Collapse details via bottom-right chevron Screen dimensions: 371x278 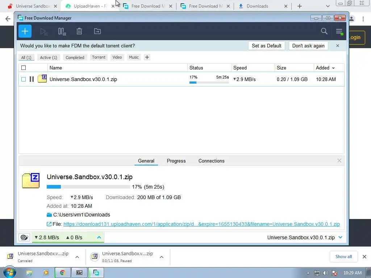pyautogui.click(x=340, y=237)
